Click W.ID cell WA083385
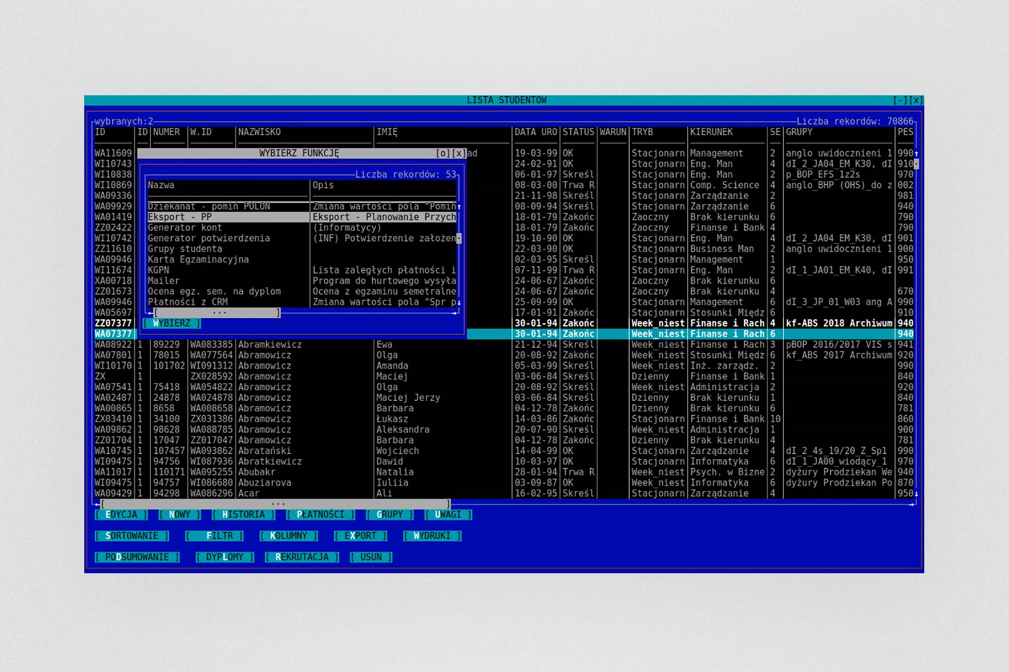Viewport: 1009px width, 672px height. [211, 344]
